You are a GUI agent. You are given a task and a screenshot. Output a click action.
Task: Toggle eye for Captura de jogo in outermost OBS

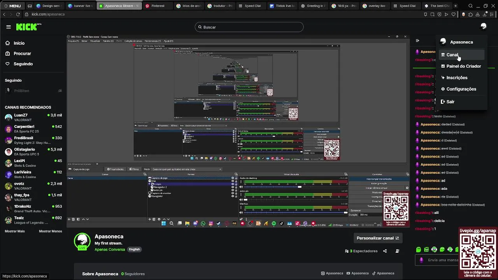pyautogui.click(x=233, y=178)
